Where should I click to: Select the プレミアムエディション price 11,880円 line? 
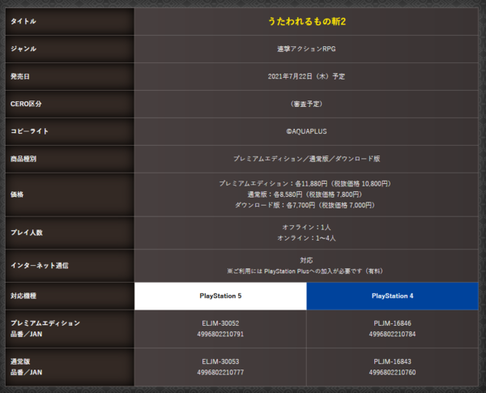point(306,184)
